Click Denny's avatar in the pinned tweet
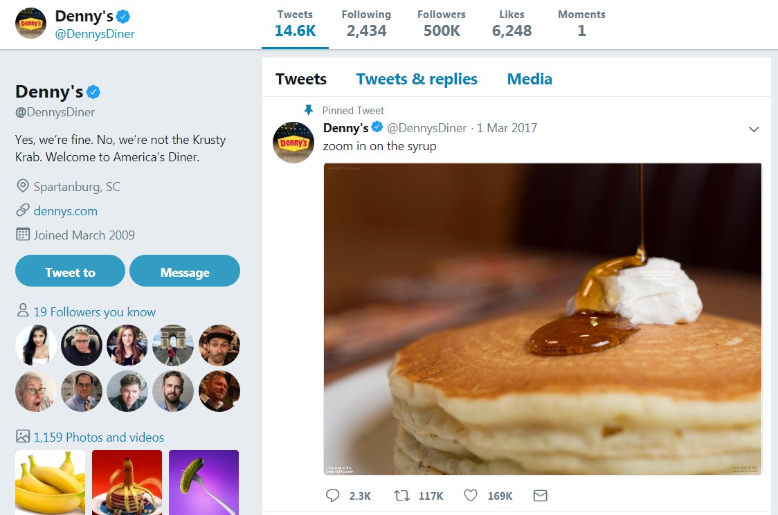 click(x=293, y=142)
